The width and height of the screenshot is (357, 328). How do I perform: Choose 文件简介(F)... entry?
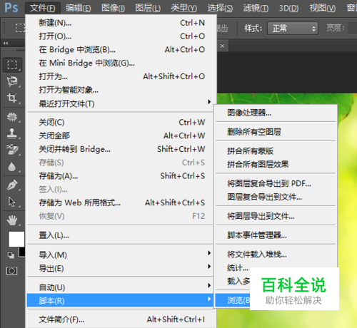[x=121, y=319]
